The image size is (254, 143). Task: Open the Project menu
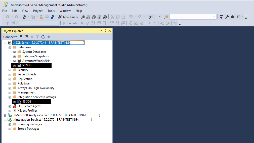coord(38,11)
